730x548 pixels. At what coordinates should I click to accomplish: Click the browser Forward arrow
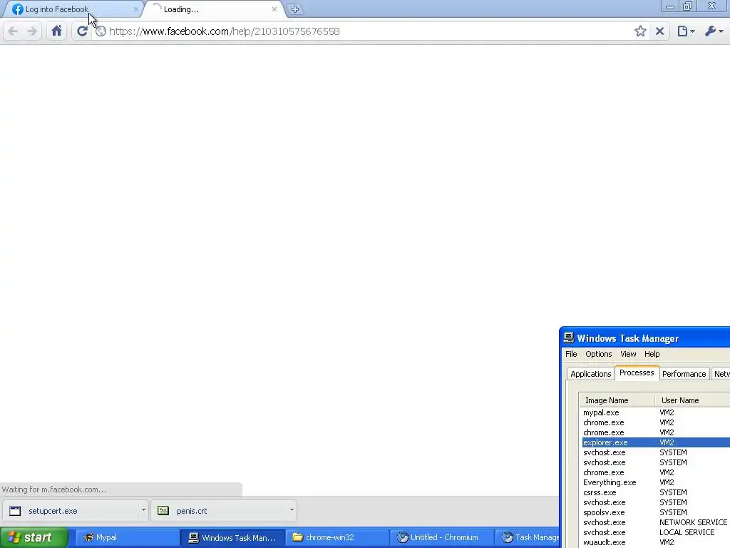tap(32, 31)
